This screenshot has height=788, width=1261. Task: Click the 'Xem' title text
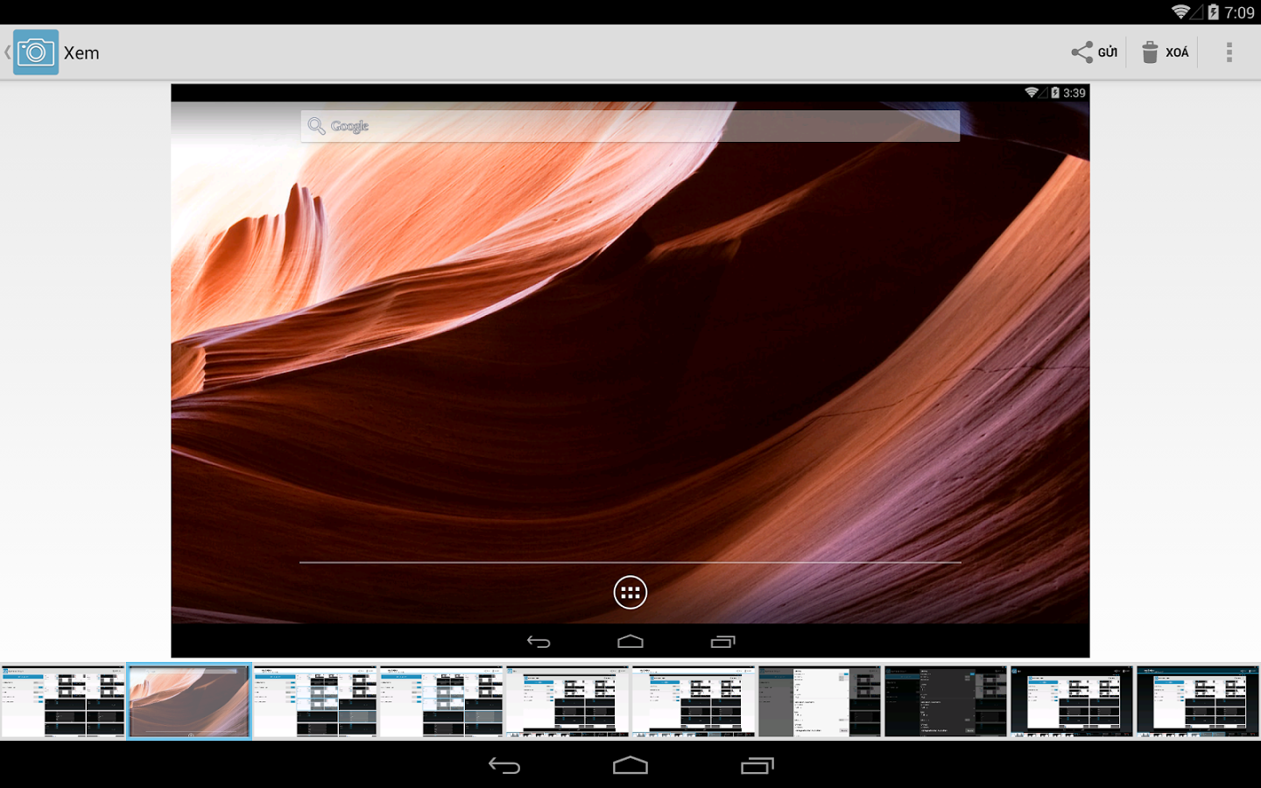tap(81, 53)
